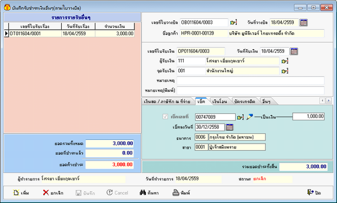Click the bank code field 0006
The image size is (337, 203).
pos(201,137)
